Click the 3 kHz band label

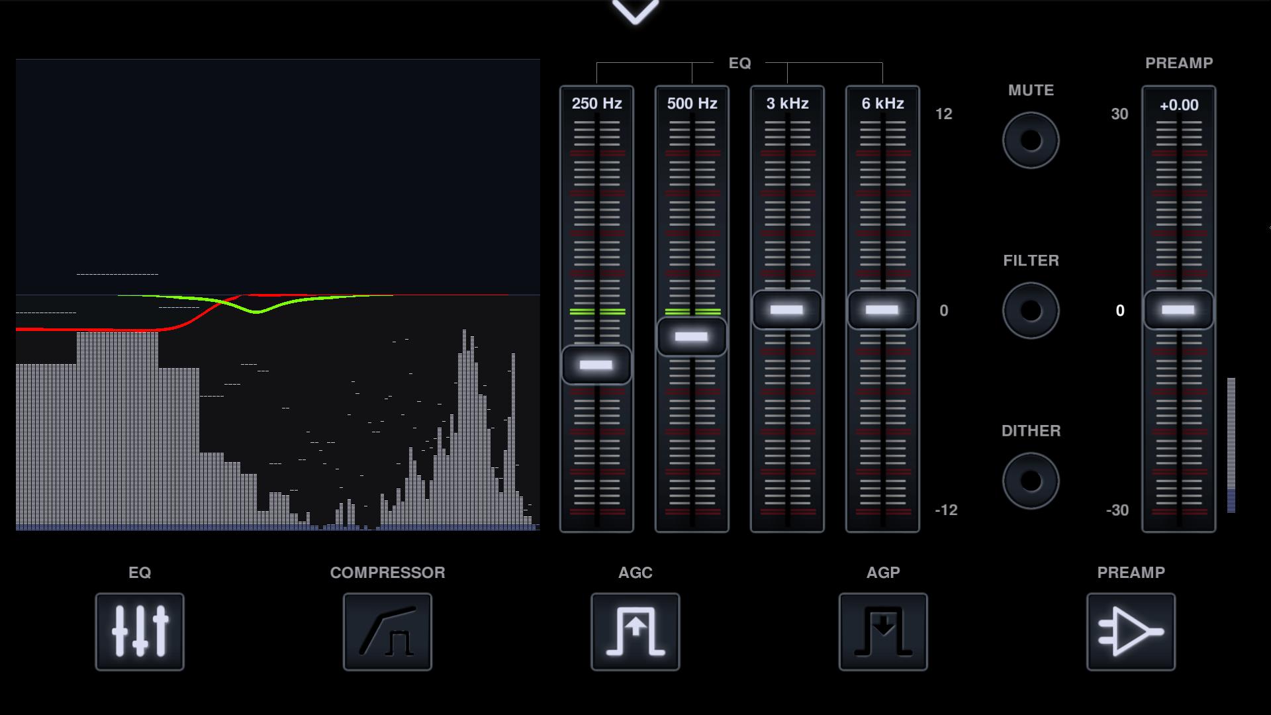[787, 103]
